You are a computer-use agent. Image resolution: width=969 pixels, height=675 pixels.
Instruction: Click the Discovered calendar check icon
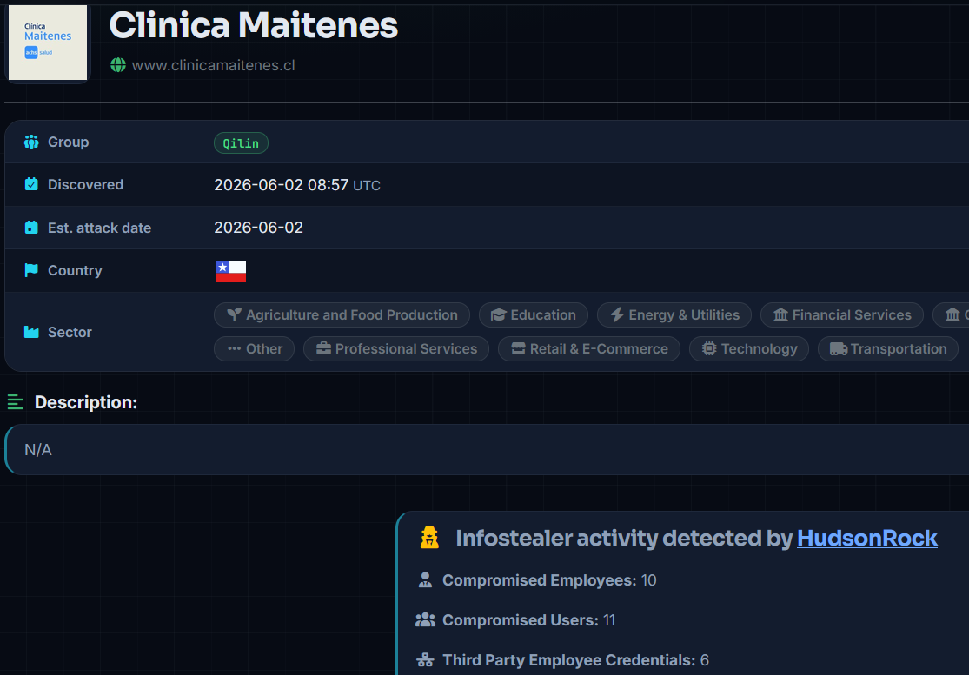[31, 184]
